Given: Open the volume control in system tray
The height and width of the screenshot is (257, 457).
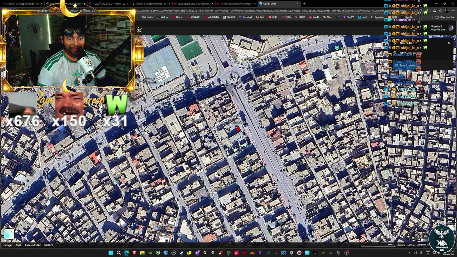Looking at the screenshot, I should [415, 253].
